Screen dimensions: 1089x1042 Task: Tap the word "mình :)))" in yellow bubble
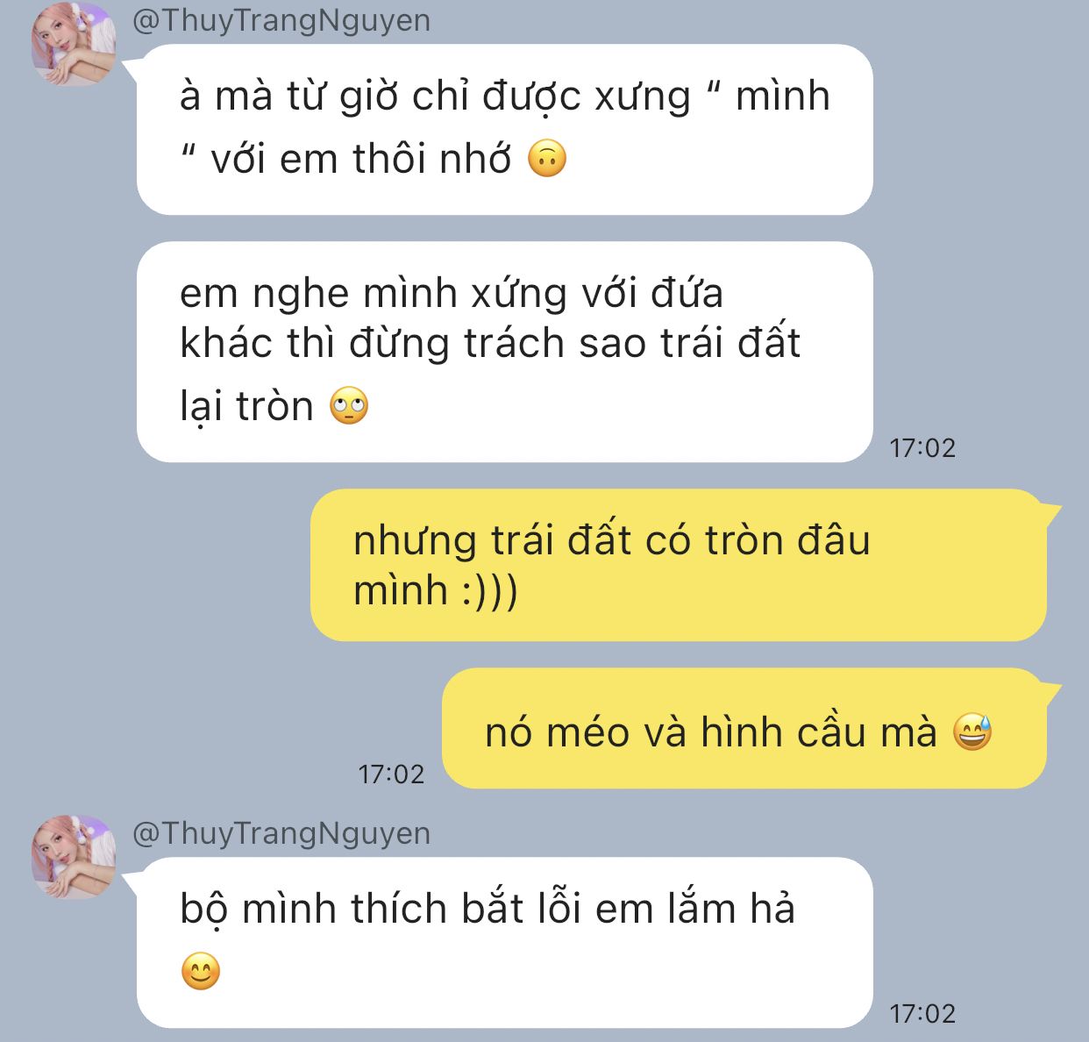pos(436,590)
